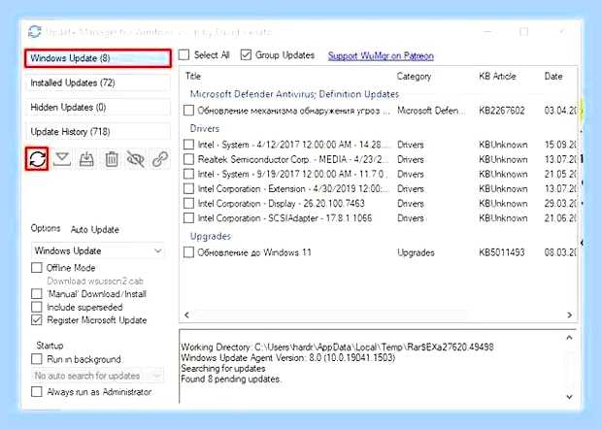Click the install updates icon
Image resolution: width=602 pixels, height=430 pixels.
[x=86, y=159]
